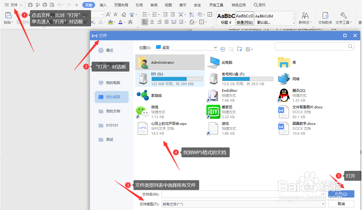Expand the 位置 location dropdown
This screenshot has width=362, height=210.
(215, 47)
